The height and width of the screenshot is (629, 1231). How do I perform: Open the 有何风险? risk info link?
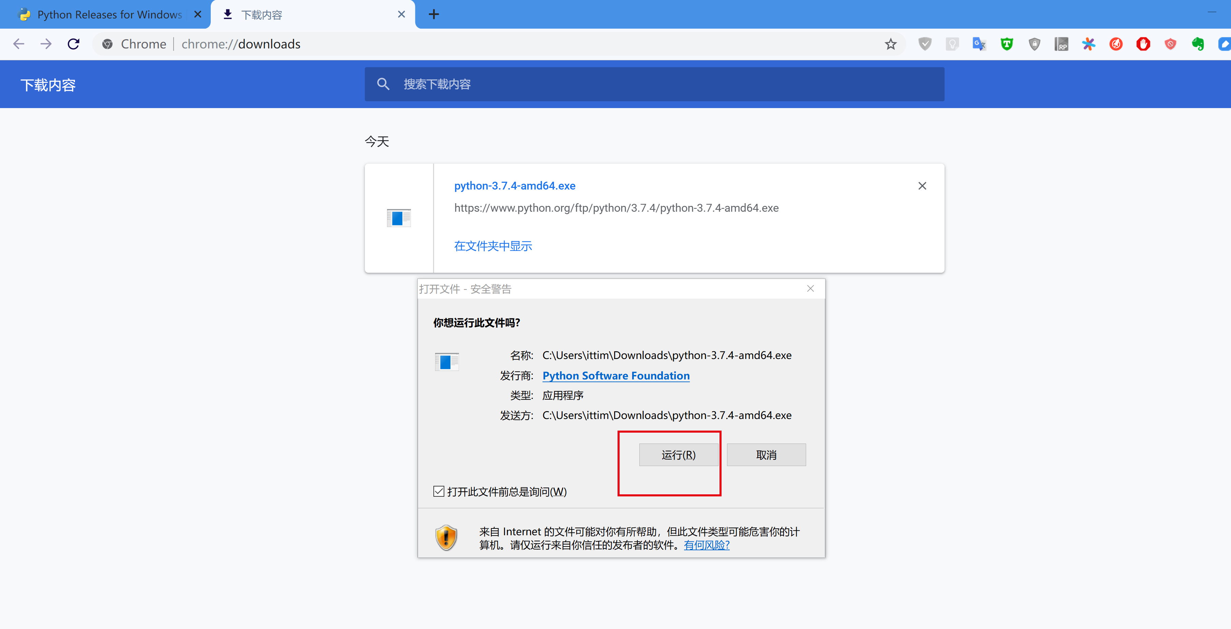point(707,545)
